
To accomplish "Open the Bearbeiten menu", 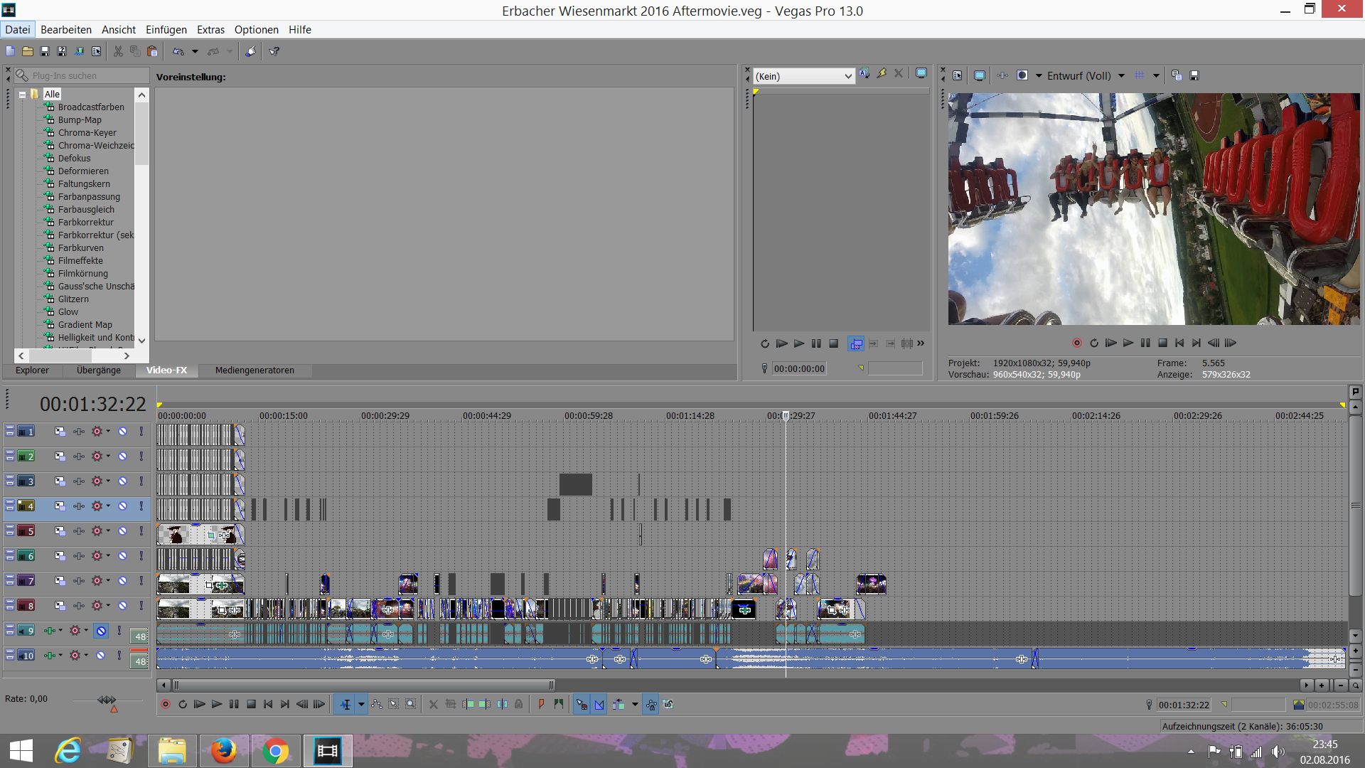I will (x=66, y=30).
